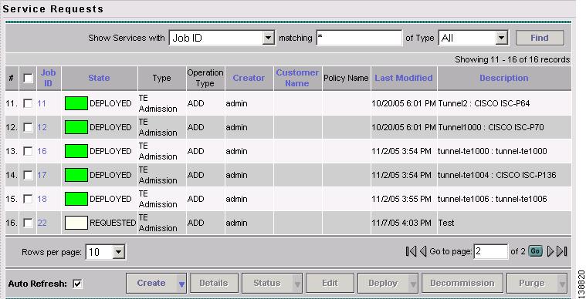
Task: Click description tunnel-te1004 : CISCO ISC-P136
Action: (497, 175)
